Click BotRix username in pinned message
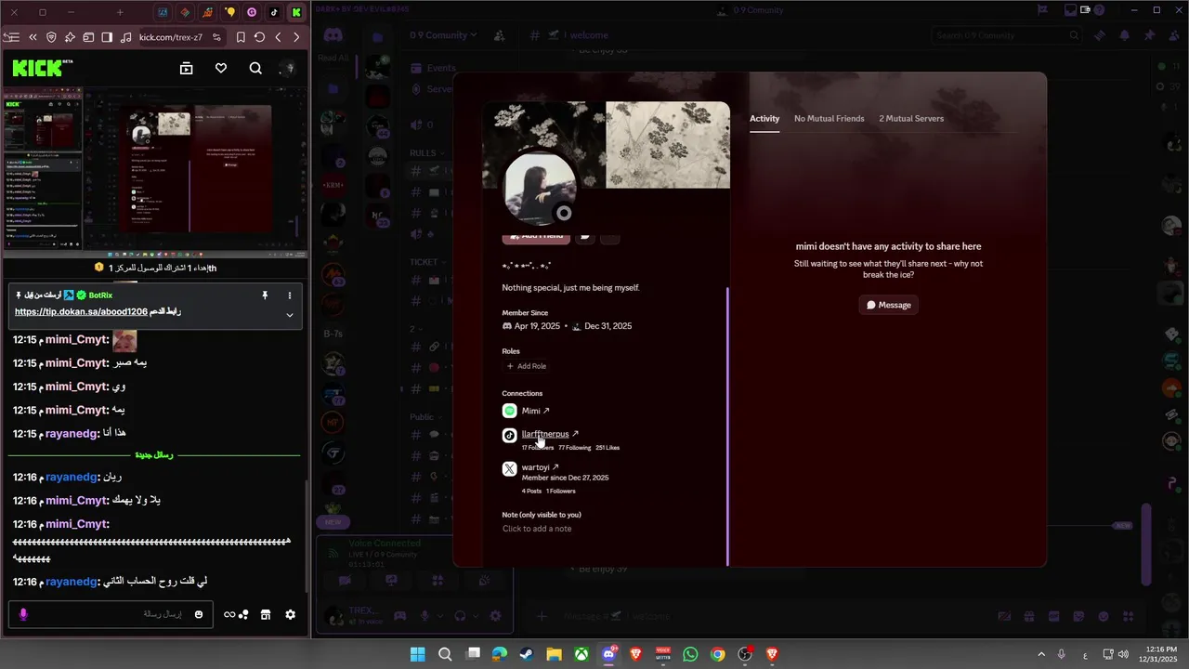 coord(100,295)
